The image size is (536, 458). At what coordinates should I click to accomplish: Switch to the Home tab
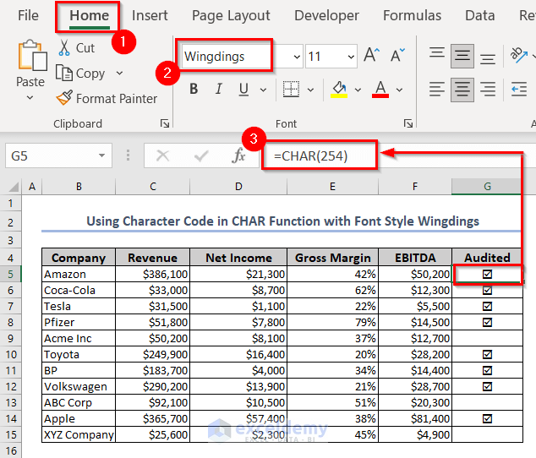[x=90, y=16]
